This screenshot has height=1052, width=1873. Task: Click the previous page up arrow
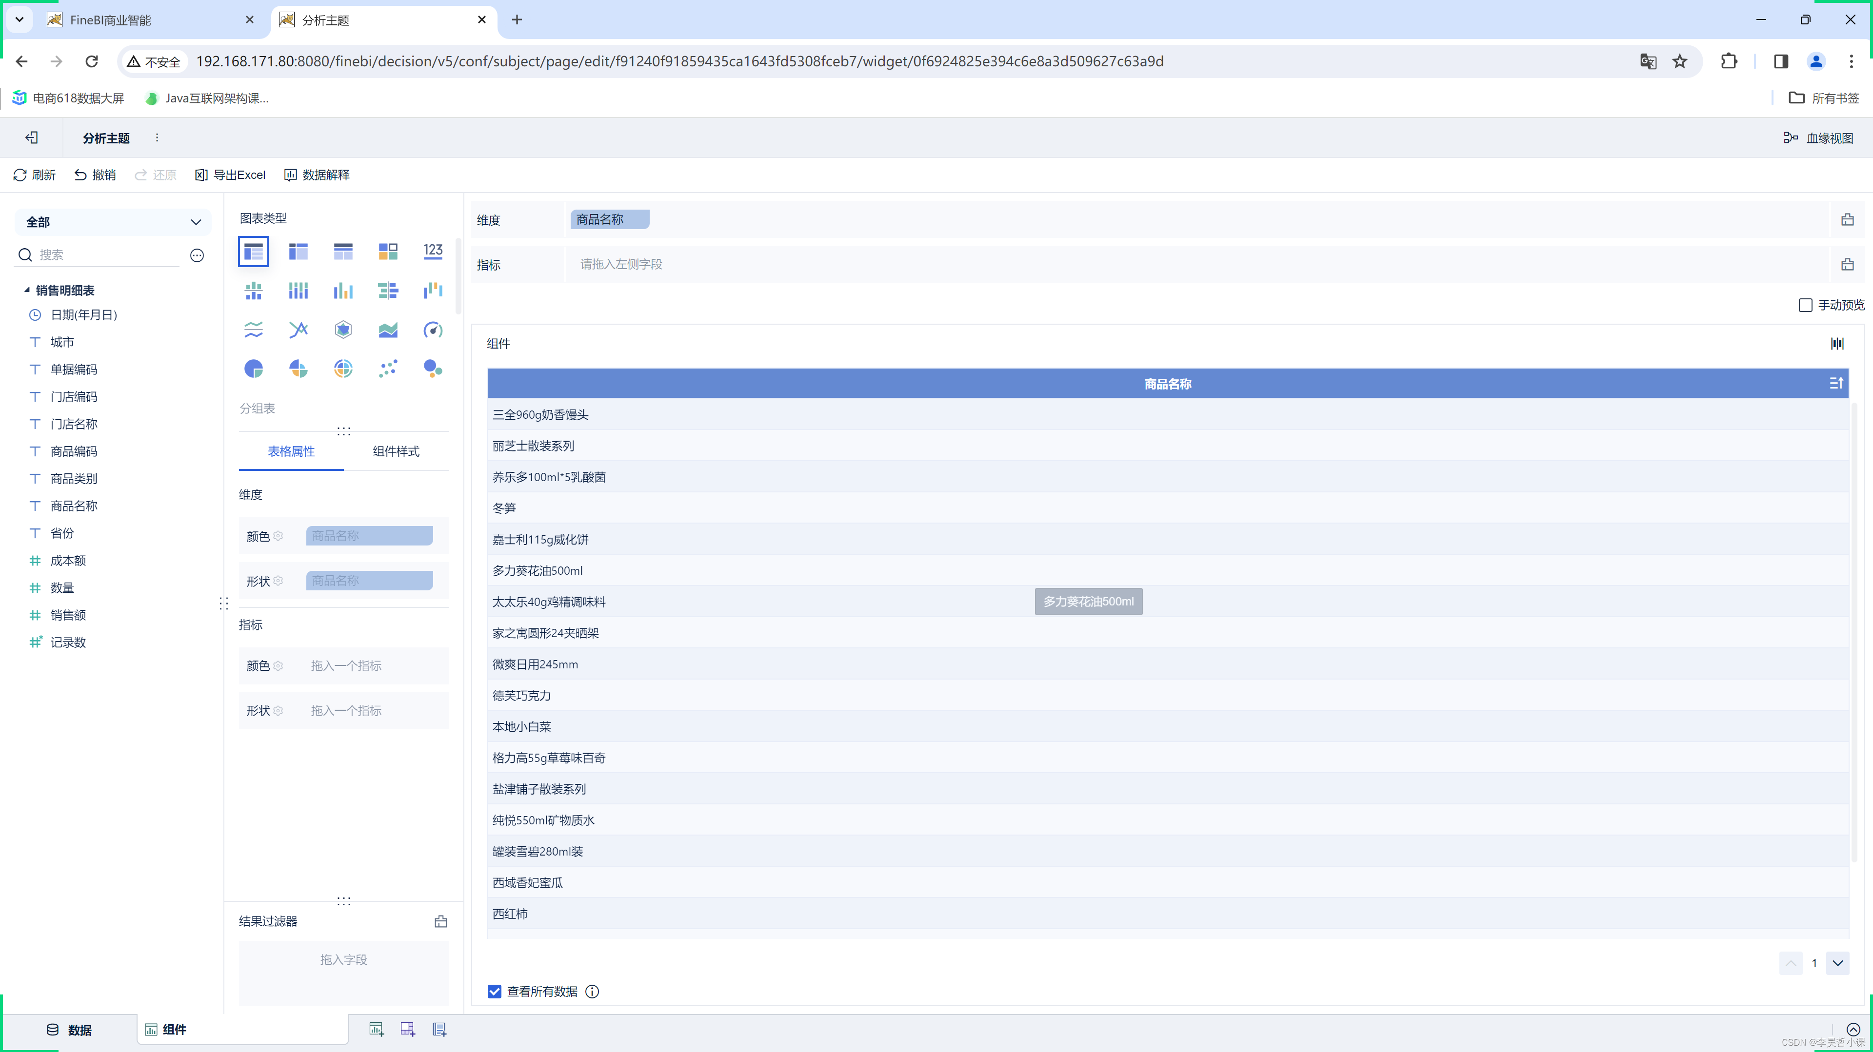point(1791,963)
